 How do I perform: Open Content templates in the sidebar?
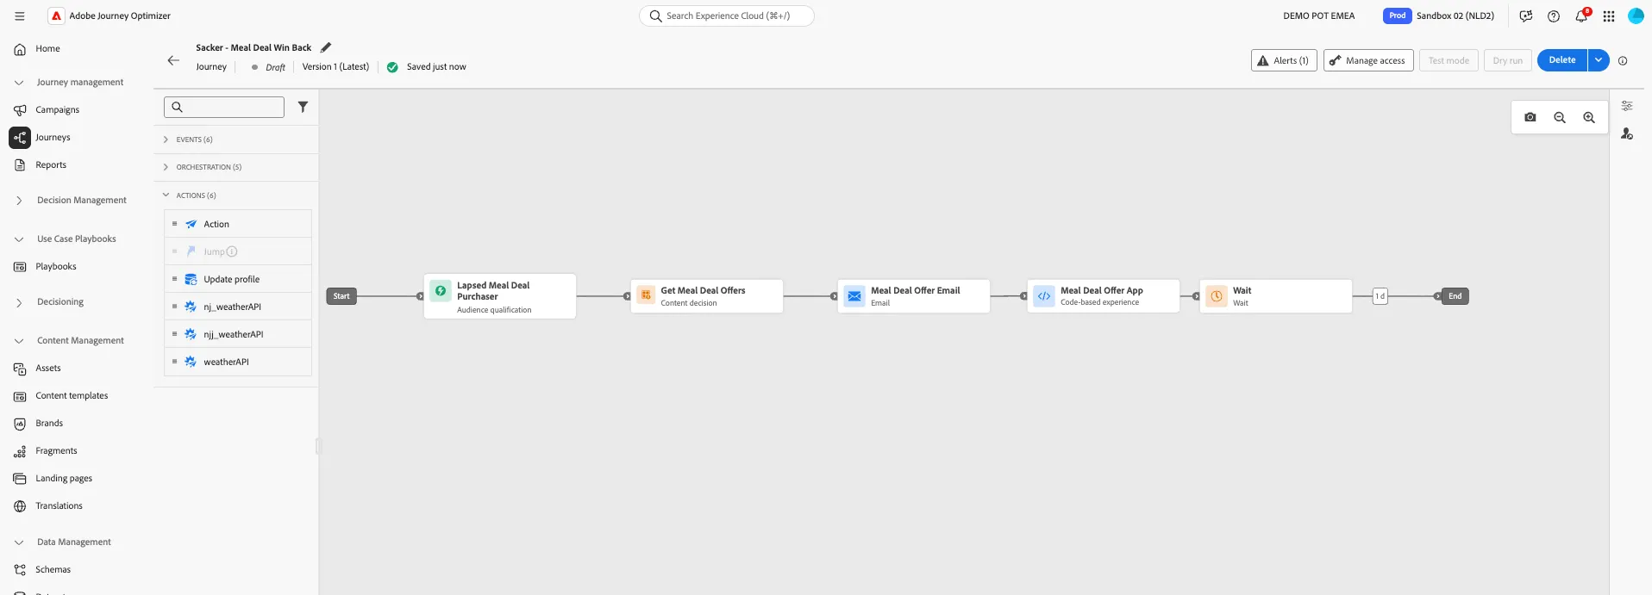pos(72,396)
